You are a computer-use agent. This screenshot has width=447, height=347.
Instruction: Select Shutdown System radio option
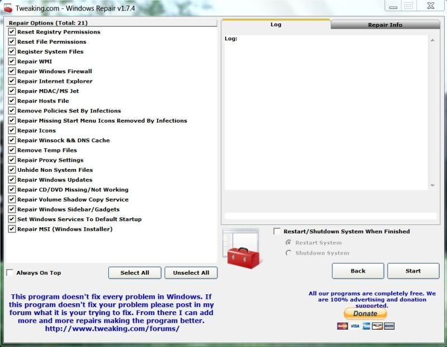coord(288,253)
